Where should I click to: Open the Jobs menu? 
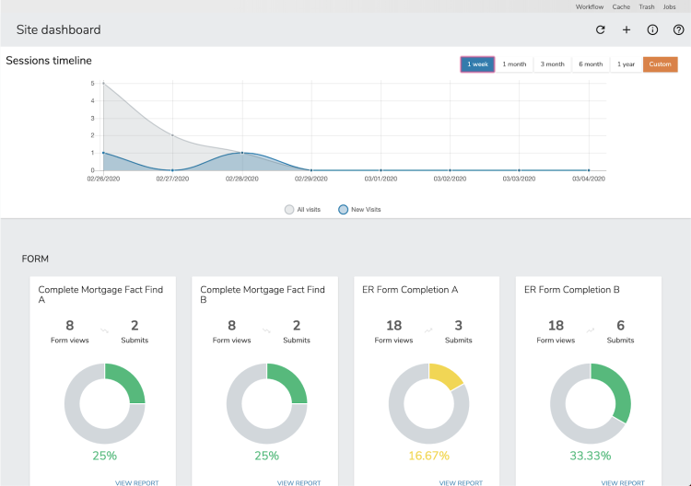point(670,6)
